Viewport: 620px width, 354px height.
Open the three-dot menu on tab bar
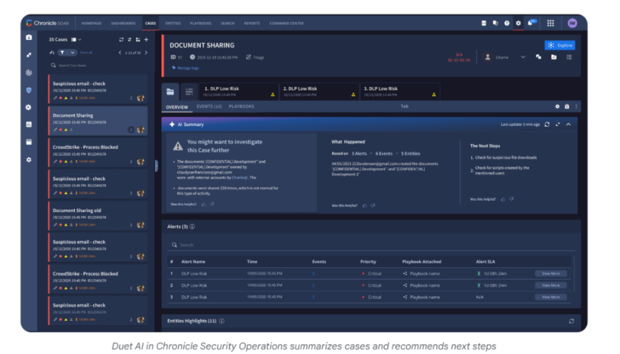pos(576,106)
